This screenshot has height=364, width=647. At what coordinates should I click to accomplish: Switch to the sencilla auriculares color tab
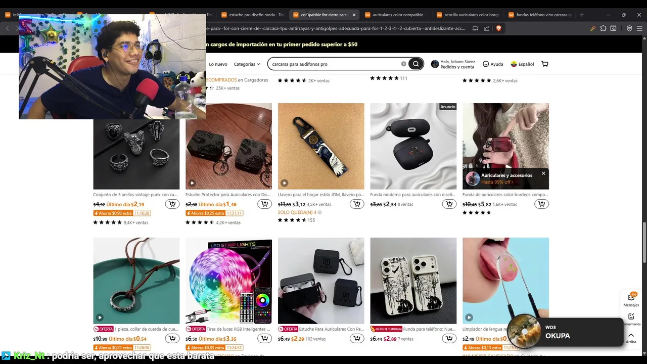tap(468, 15)
